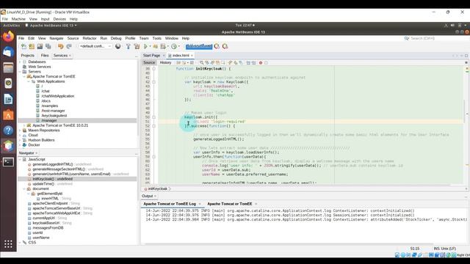Open the Window menu

[x=171, y=38]
